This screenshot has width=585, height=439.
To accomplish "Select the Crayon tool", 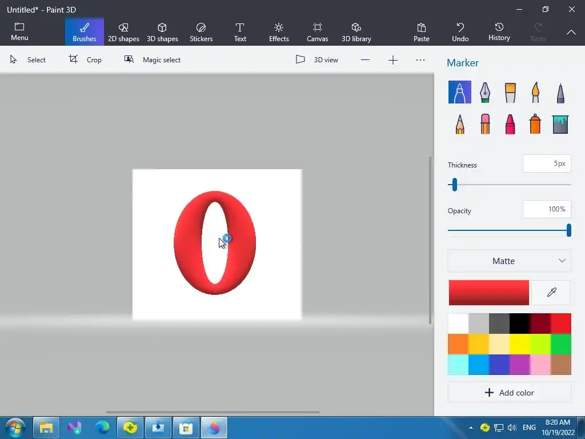I will [x=510, y=124].
